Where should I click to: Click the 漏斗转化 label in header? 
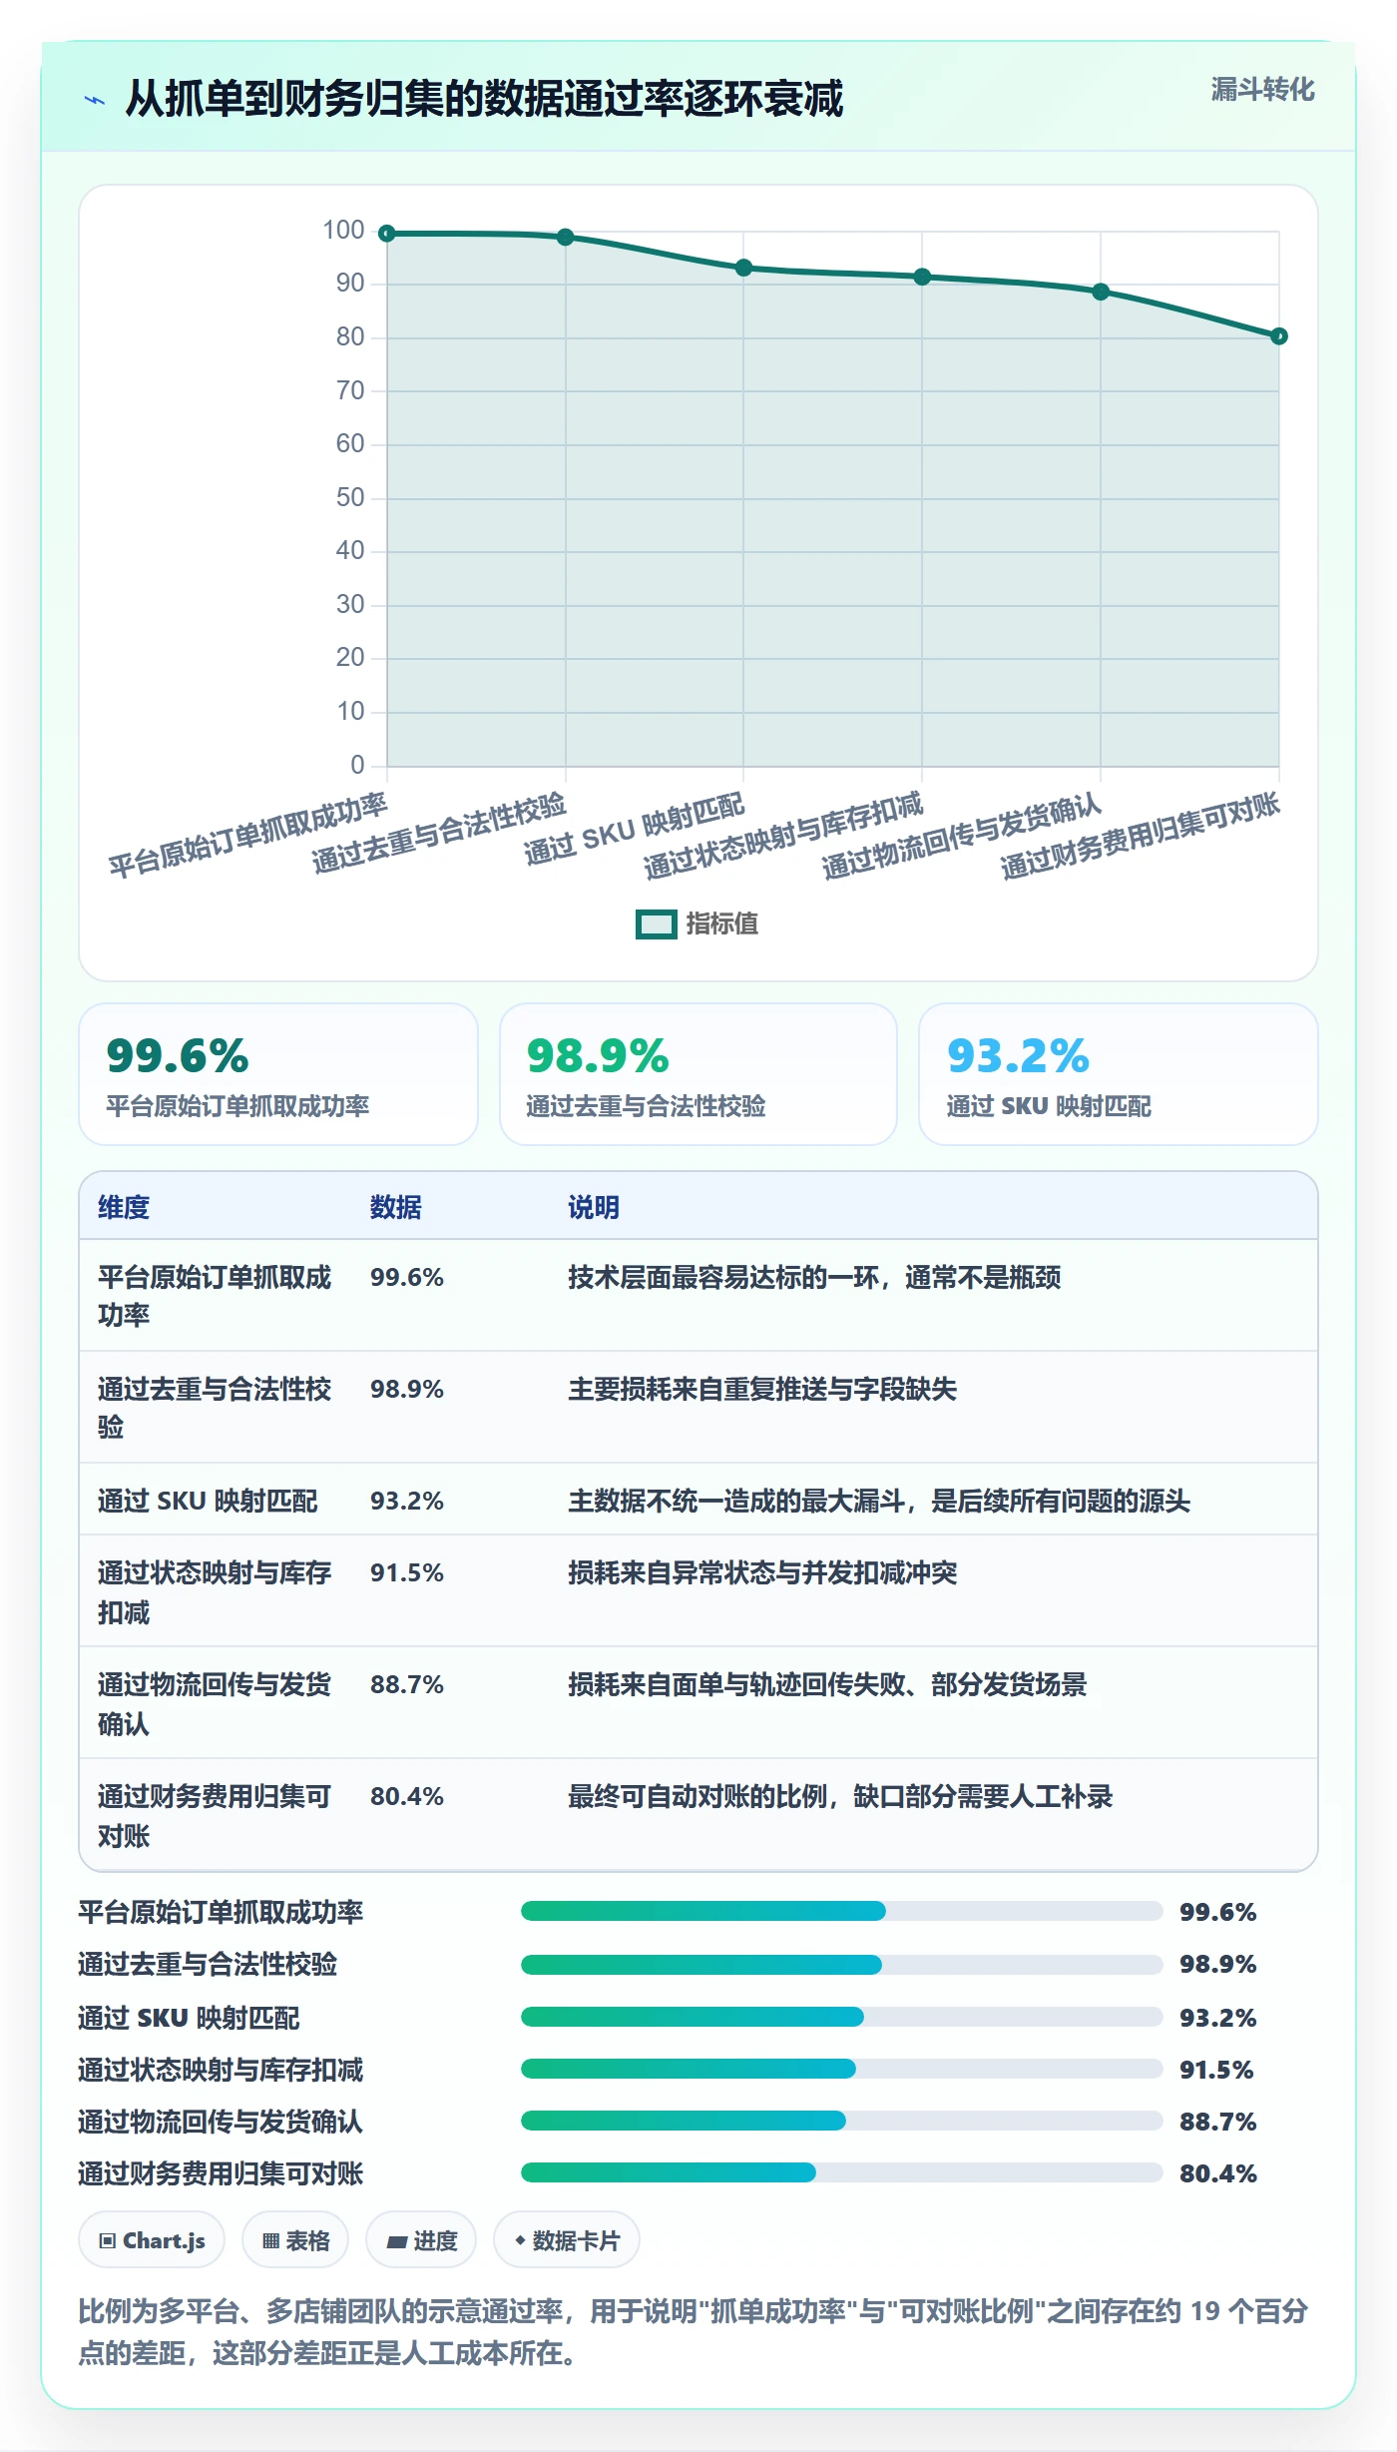[1262, 90]
